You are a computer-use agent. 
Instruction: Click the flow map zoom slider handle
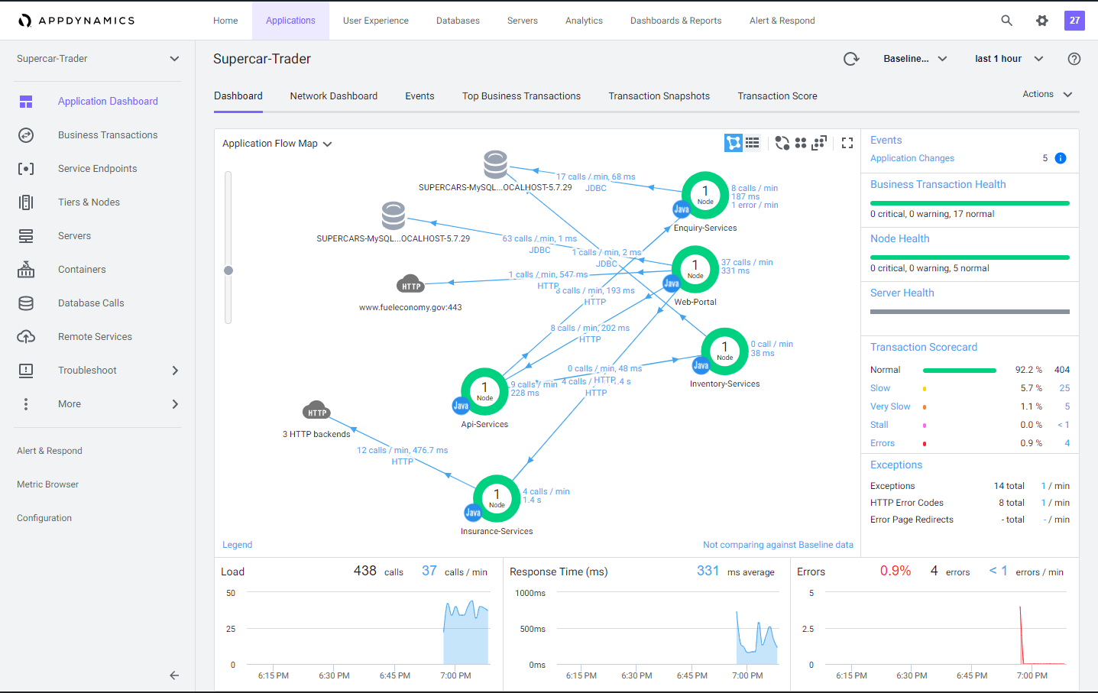click(228, 270)
